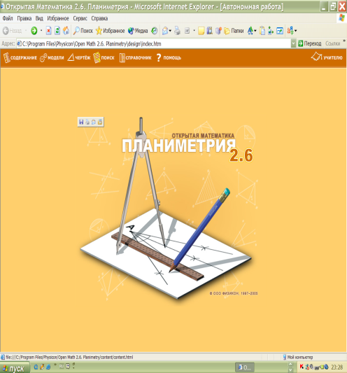
Task: Go to the browser Home page
Action: (x=66, y=31)
